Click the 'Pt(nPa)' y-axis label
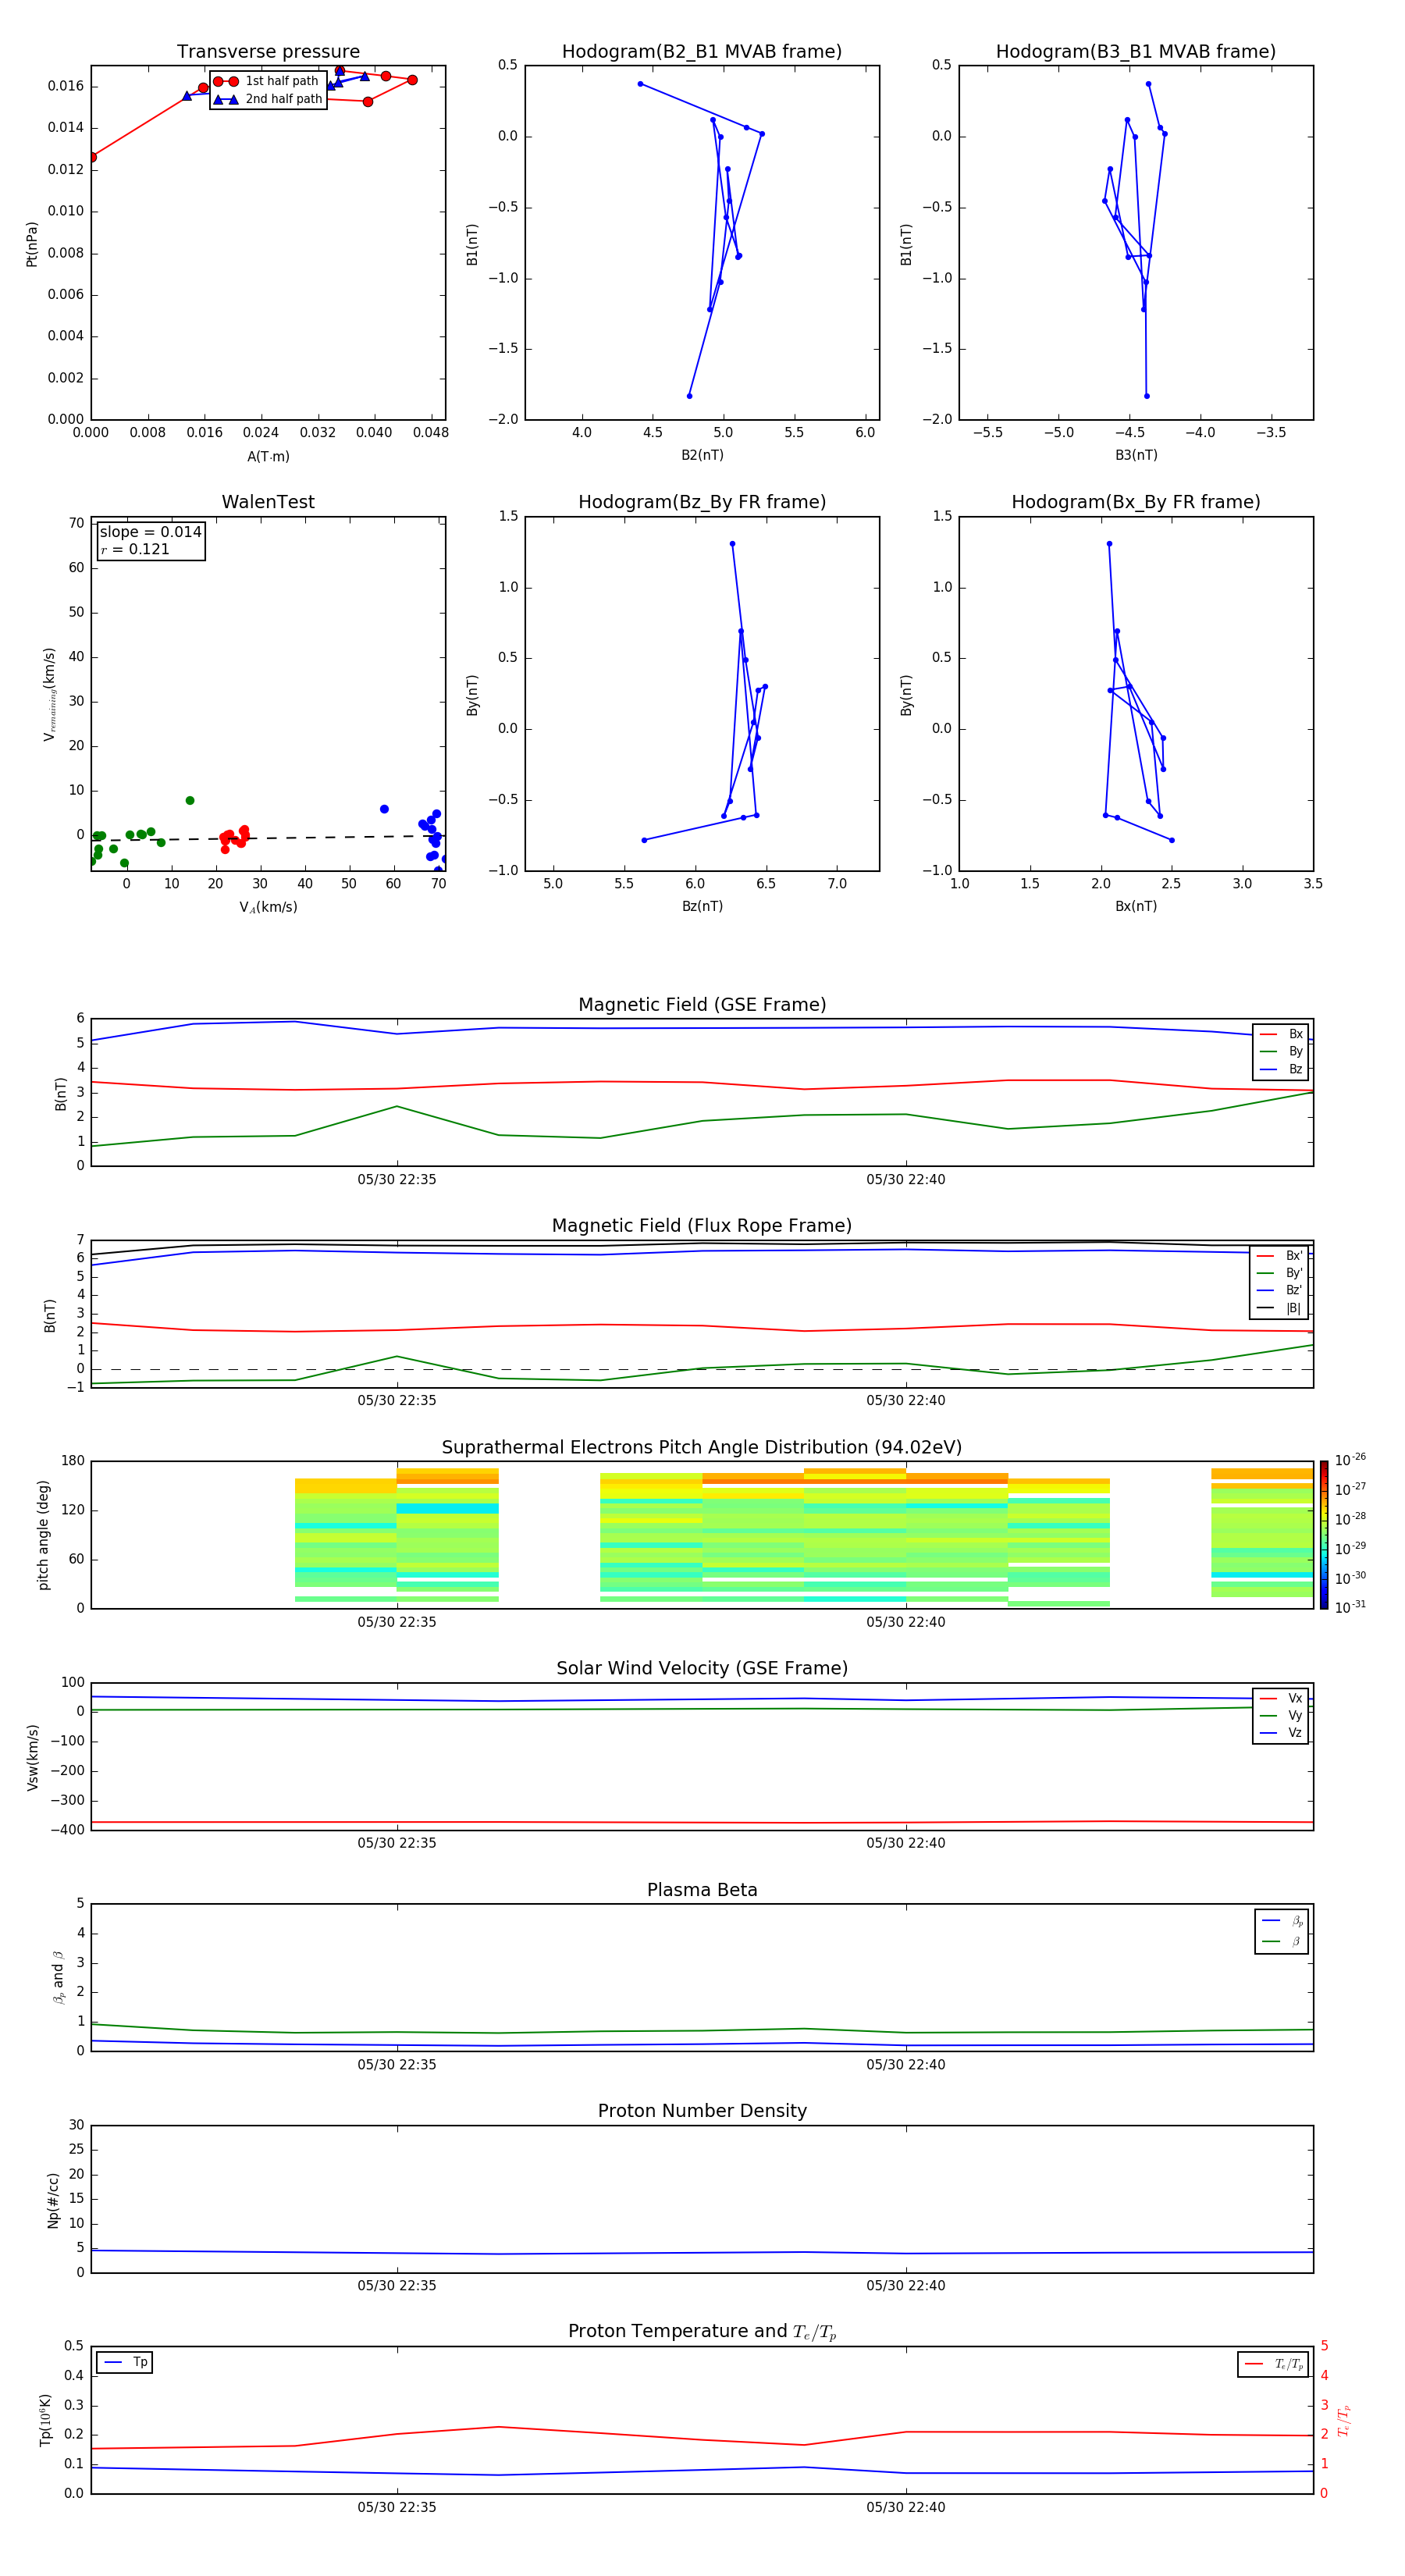This screenshot has height=2576, width=1405. pos(31,243)
